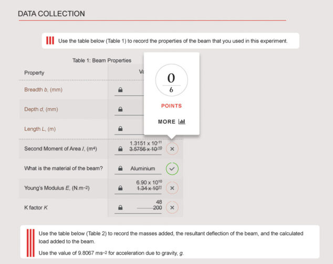The image size is (333, 264).
Task: Click the red X beside Second Moment of Area
Action: coord(172,149)
